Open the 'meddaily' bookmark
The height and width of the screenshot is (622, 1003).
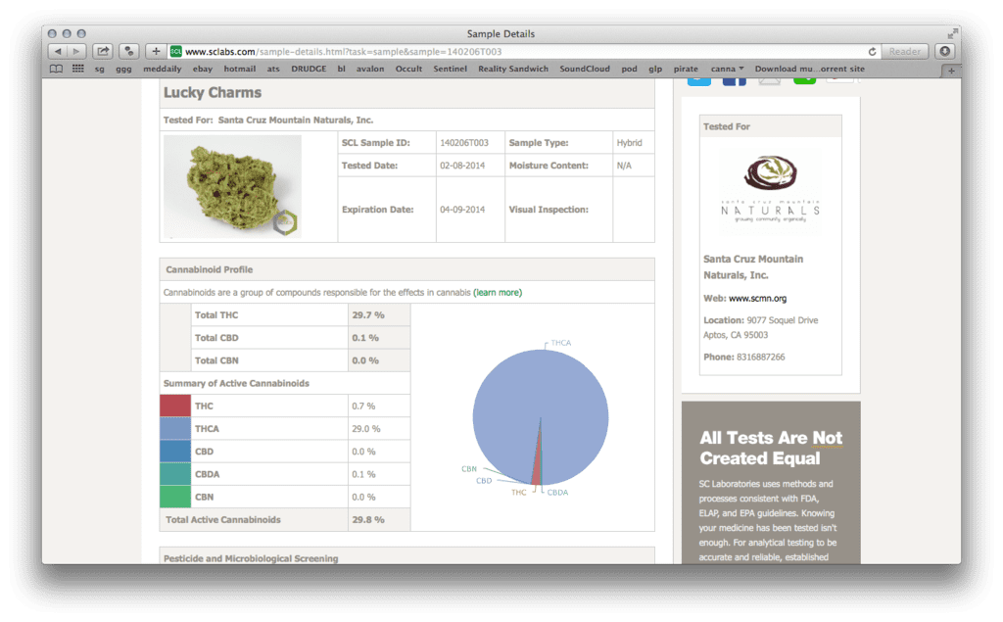(x=163, y=70)
